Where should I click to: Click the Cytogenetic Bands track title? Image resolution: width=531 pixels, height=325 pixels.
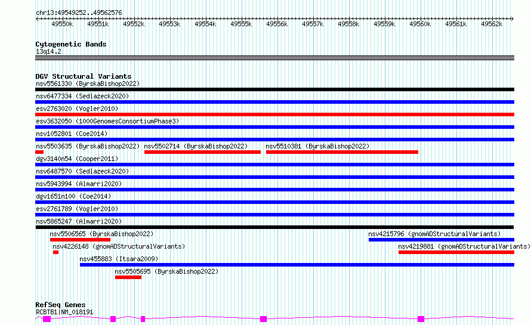[x=71, y=44]
